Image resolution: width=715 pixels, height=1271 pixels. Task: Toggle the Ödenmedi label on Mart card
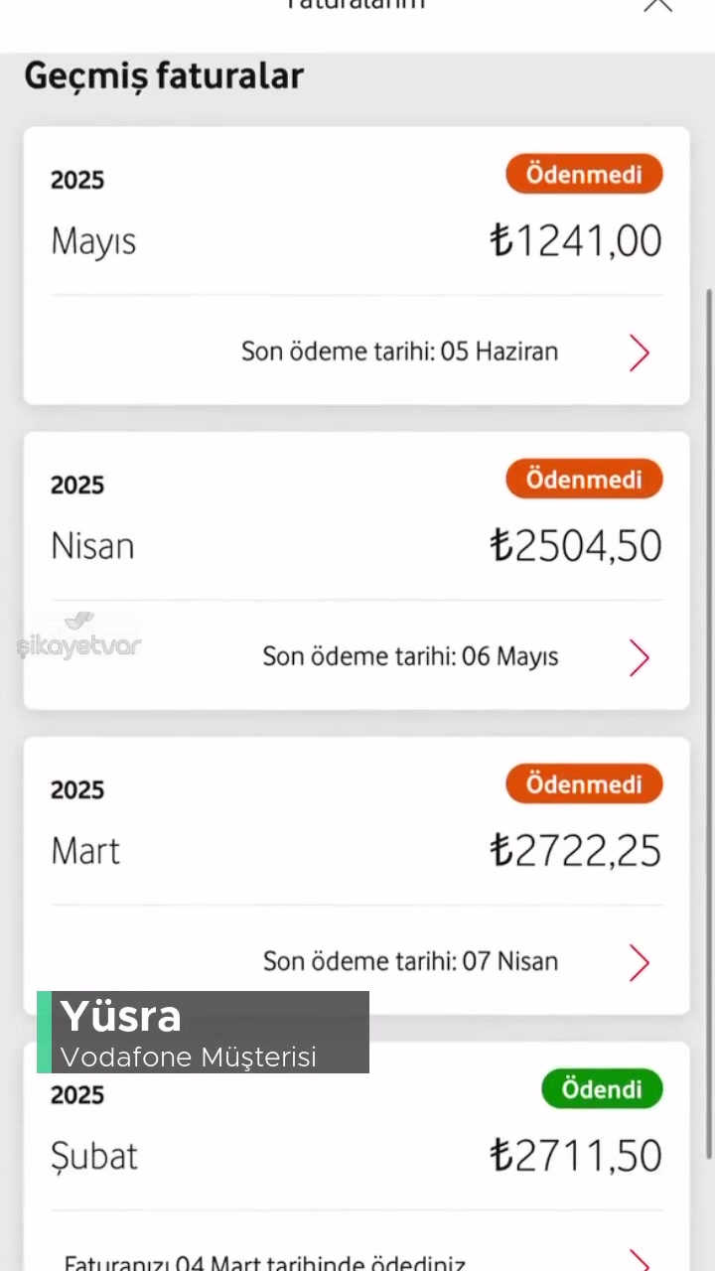point(584,783)
